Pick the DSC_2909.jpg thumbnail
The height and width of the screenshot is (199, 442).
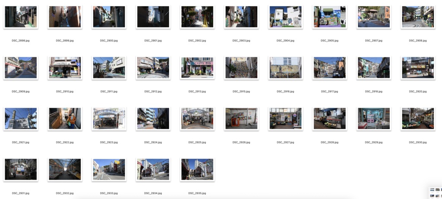21,68
